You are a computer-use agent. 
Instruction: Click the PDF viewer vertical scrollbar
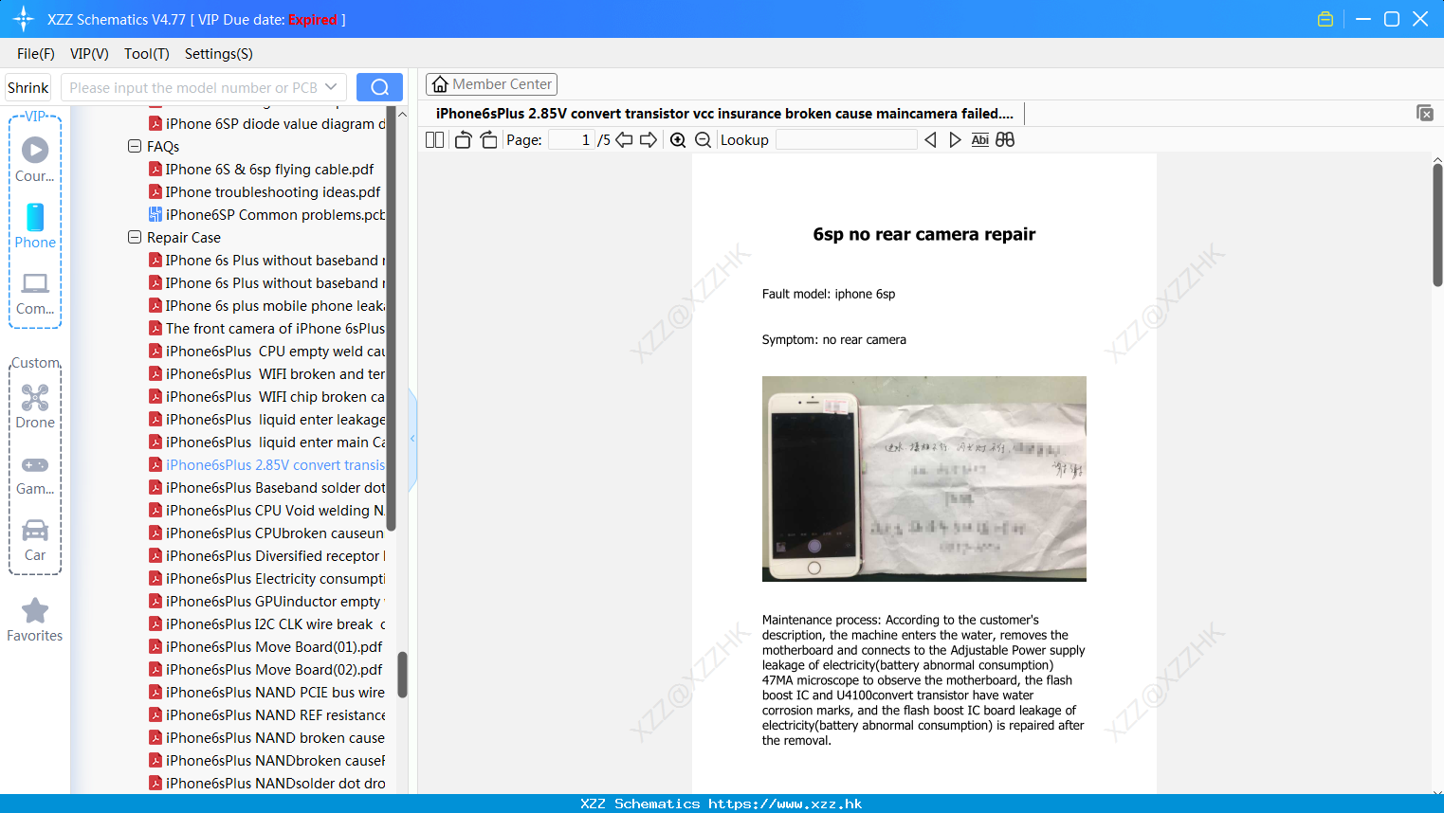pos(1437,225)
